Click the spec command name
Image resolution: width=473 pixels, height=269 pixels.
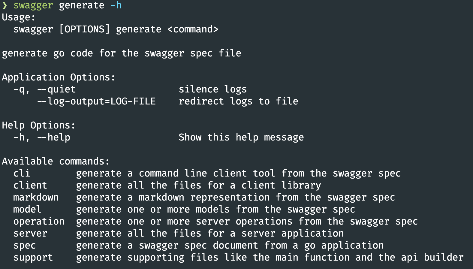click(x=25, y=246)
